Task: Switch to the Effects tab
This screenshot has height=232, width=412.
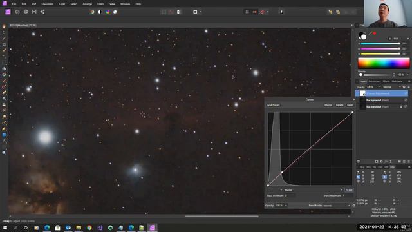Action: [386, 81]
